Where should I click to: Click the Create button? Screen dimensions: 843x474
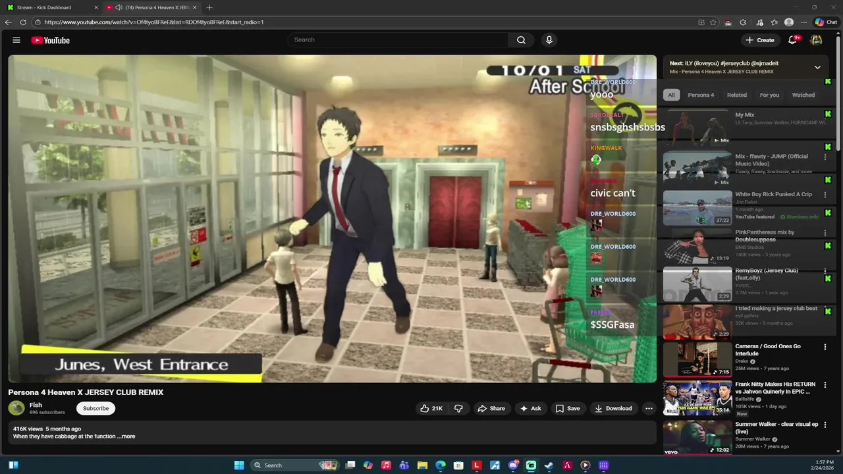tap(759, 40)
